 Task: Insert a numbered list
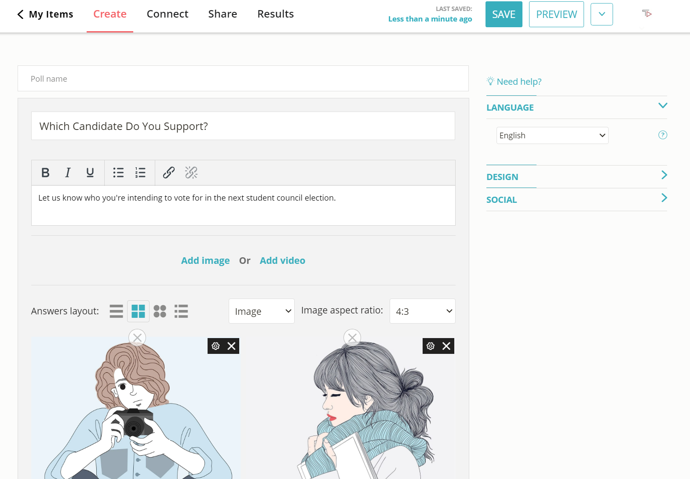tap(140, 173)
